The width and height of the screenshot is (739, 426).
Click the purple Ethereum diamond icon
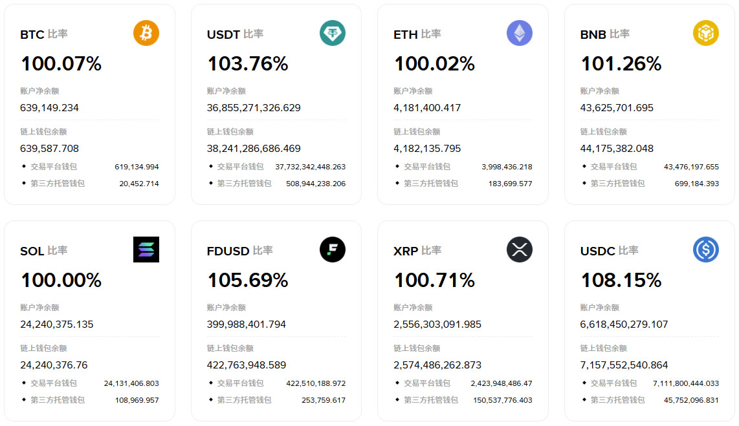[519, 33]
